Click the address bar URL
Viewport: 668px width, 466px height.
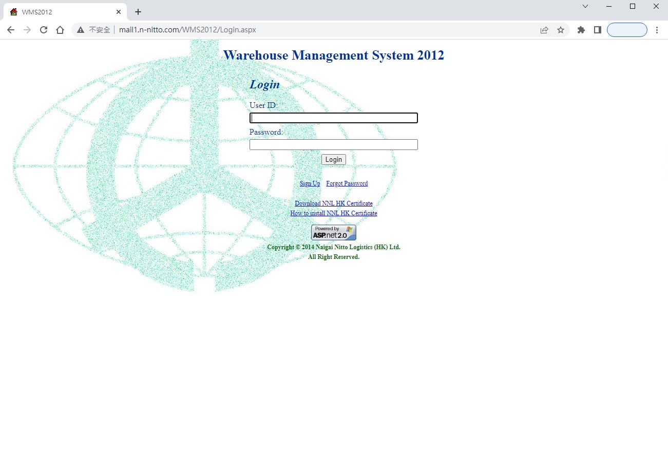click(187, 30)
